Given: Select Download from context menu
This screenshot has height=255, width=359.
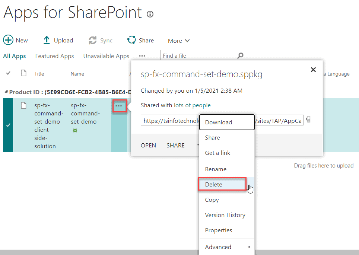Looking at the screenshot, I should 227,122.
